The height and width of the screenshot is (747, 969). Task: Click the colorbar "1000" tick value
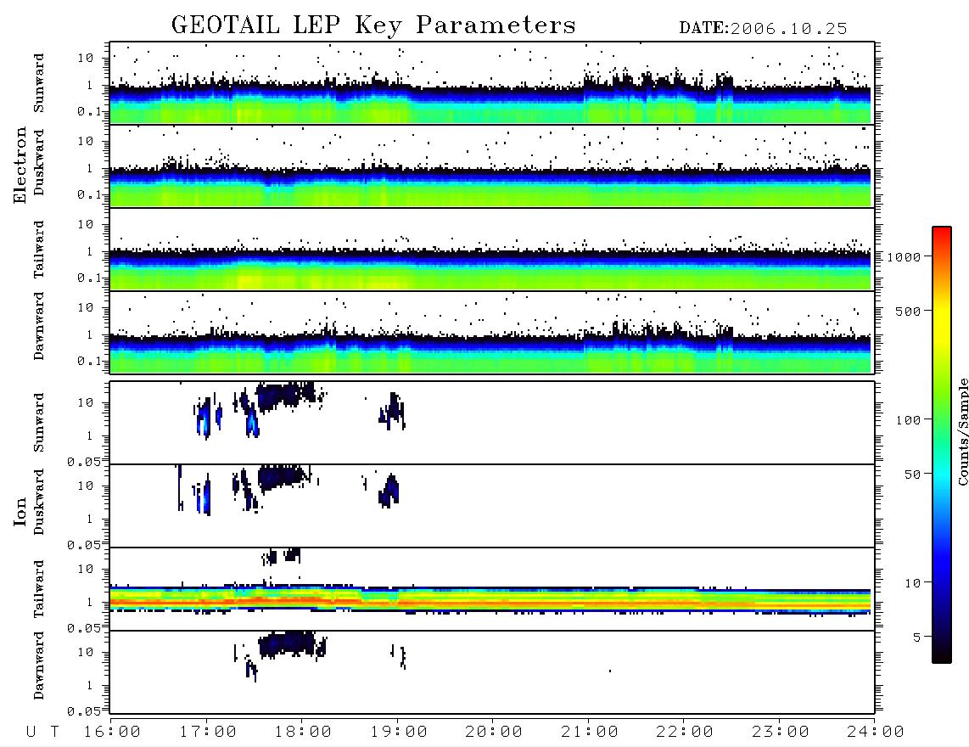(x=905, y=257)
